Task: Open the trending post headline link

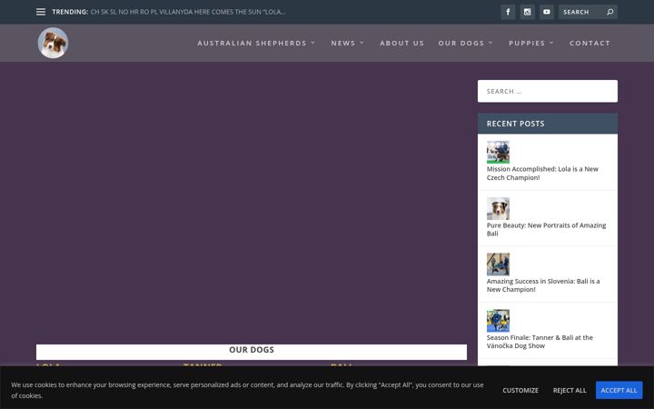Action: click(x=188, y=12)
